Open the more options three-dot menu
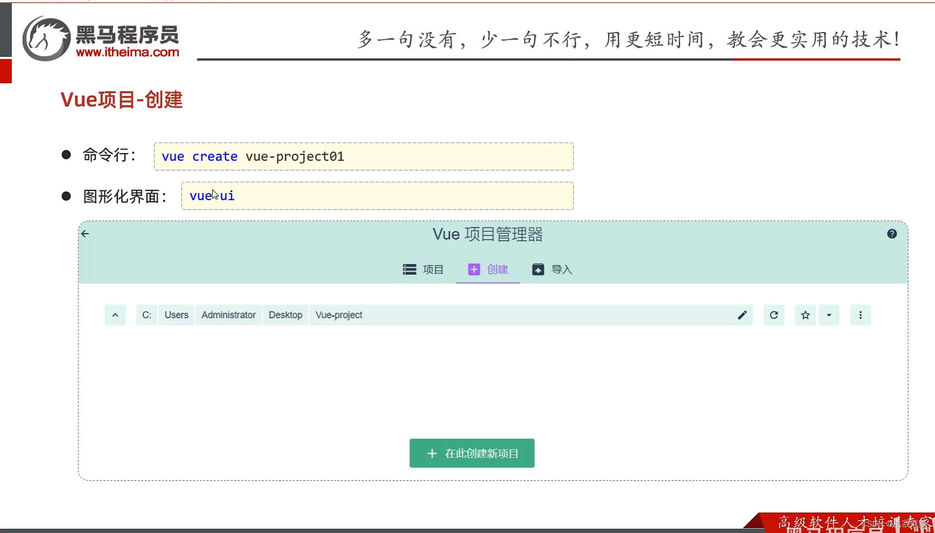The image size is (935, 533). click(860, 315)
